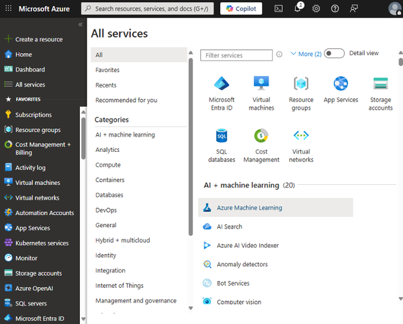
Task: Open portal settings gear icon
Action: [316, 9]
